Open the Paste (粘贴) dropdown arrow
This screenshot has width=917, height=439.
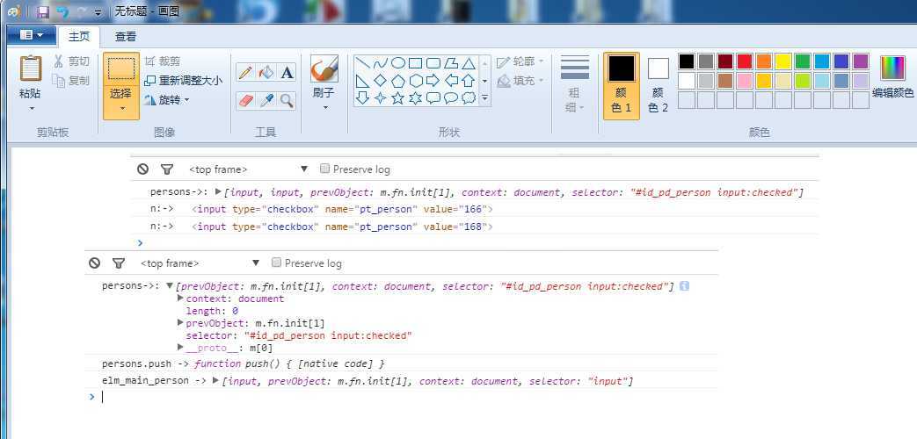point(31,109)
